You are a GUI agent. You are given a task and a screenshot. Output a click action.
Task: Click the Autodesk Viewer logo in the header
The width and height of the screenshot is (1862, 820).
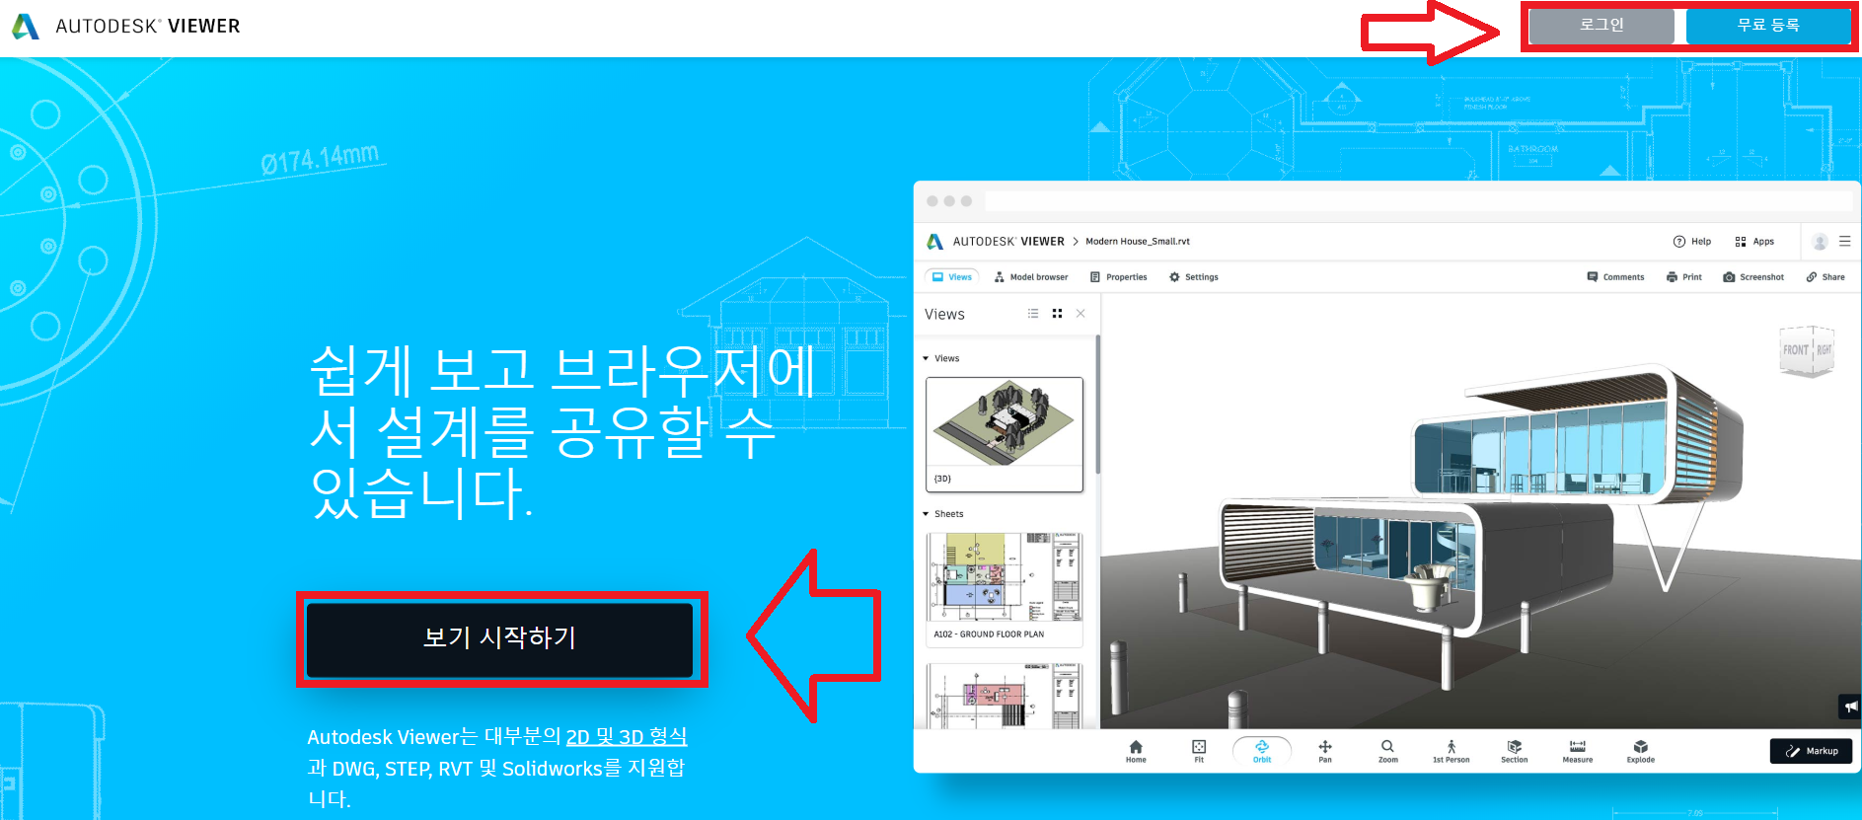(125, 26)
